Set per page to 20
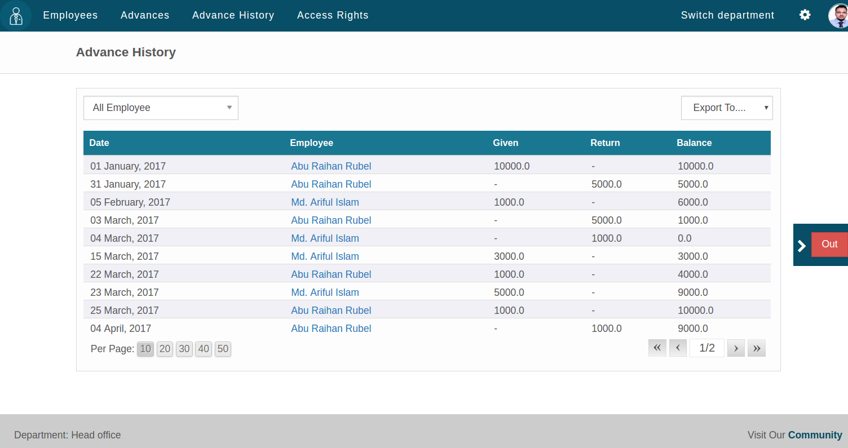Viewport: 848px width, 448px height. tap(165, 349)
